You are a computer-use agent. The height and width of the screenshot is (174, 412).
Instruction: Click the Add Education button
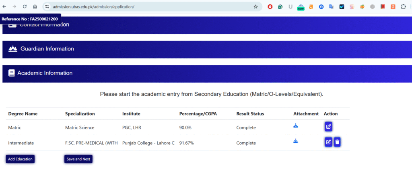(20, 159)
